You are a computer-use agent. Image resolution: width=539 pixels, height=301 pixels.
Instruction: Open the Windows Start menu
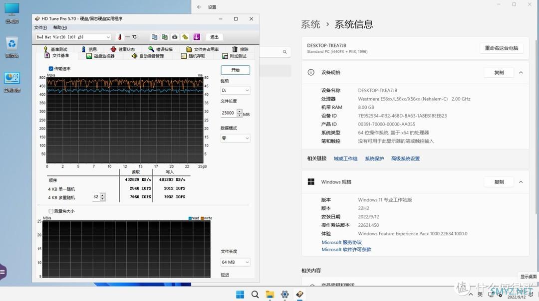click(240, 295)
